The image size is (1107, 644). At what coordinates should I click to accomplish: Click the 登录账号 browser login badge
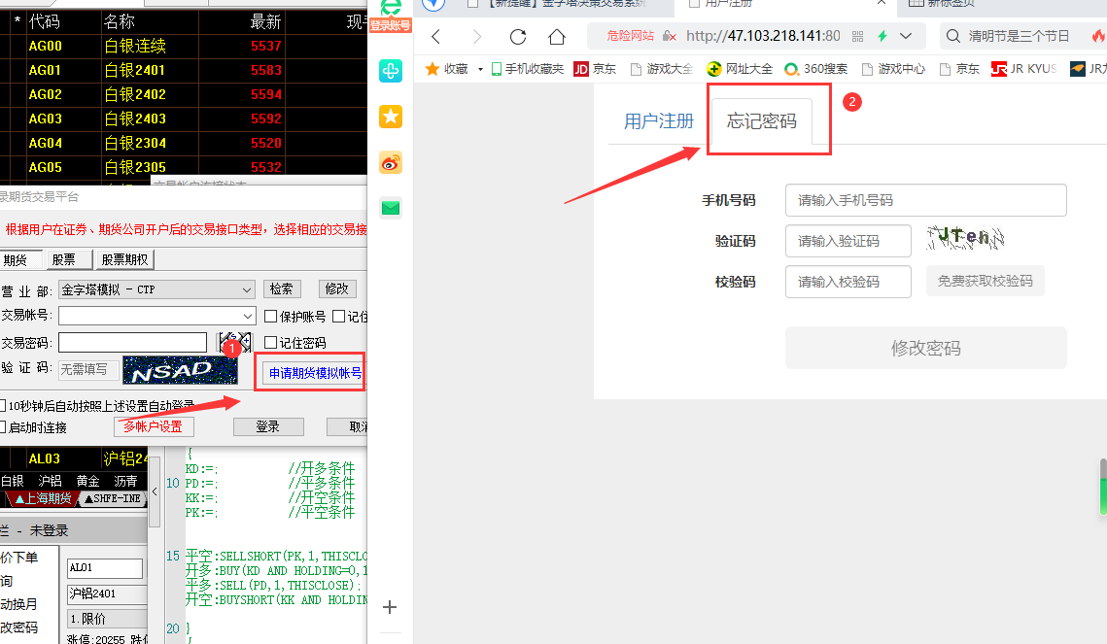(391, 25)
